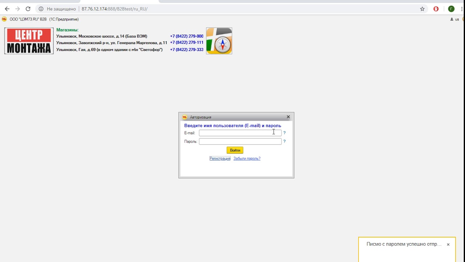Open the map compass icon

point(219,41)
